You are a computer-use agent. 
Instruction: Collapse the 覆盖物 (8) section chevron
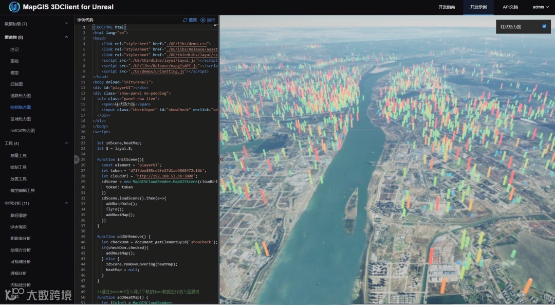pyautogui.click(x=66, y=37)
